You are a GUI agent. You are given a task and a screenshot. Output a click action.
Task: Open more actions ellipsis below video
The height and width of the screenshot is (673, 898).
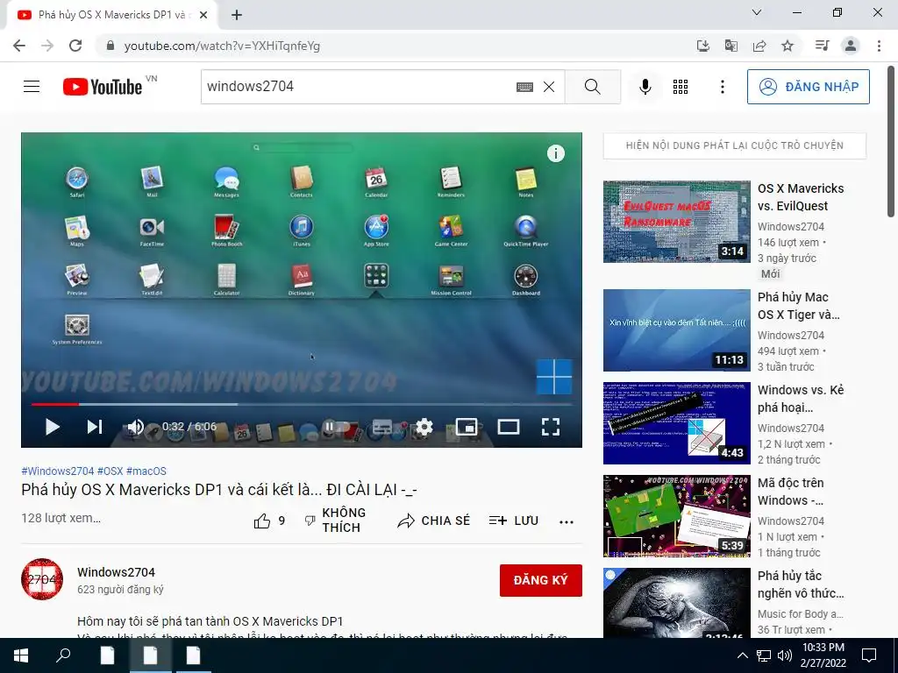click(x=567, y=522)
